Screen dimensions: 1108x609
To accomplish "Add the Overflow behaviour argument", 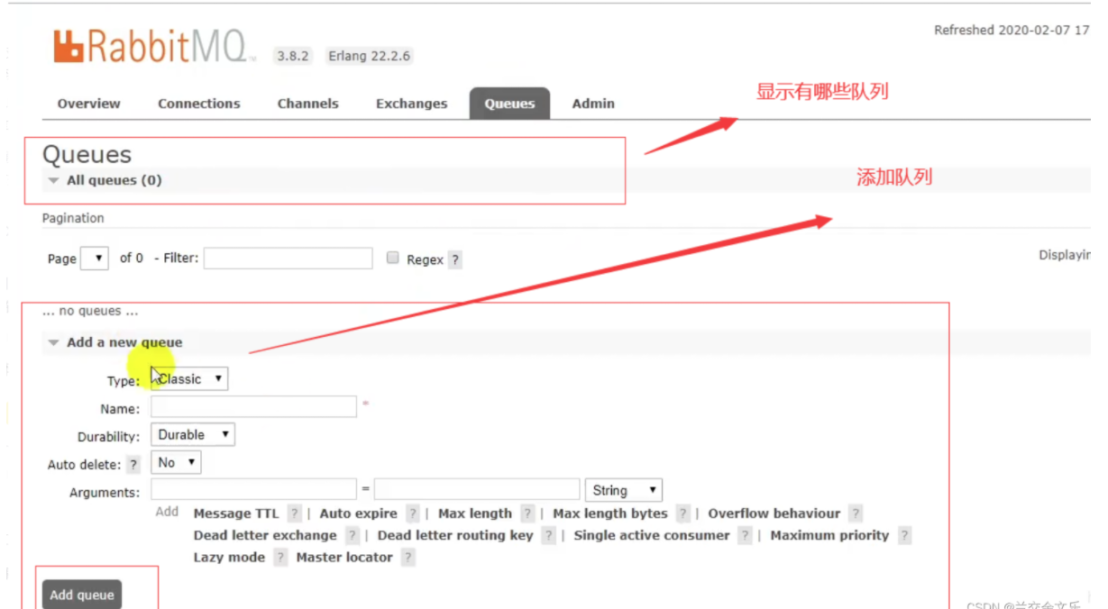I will [774, 514].
